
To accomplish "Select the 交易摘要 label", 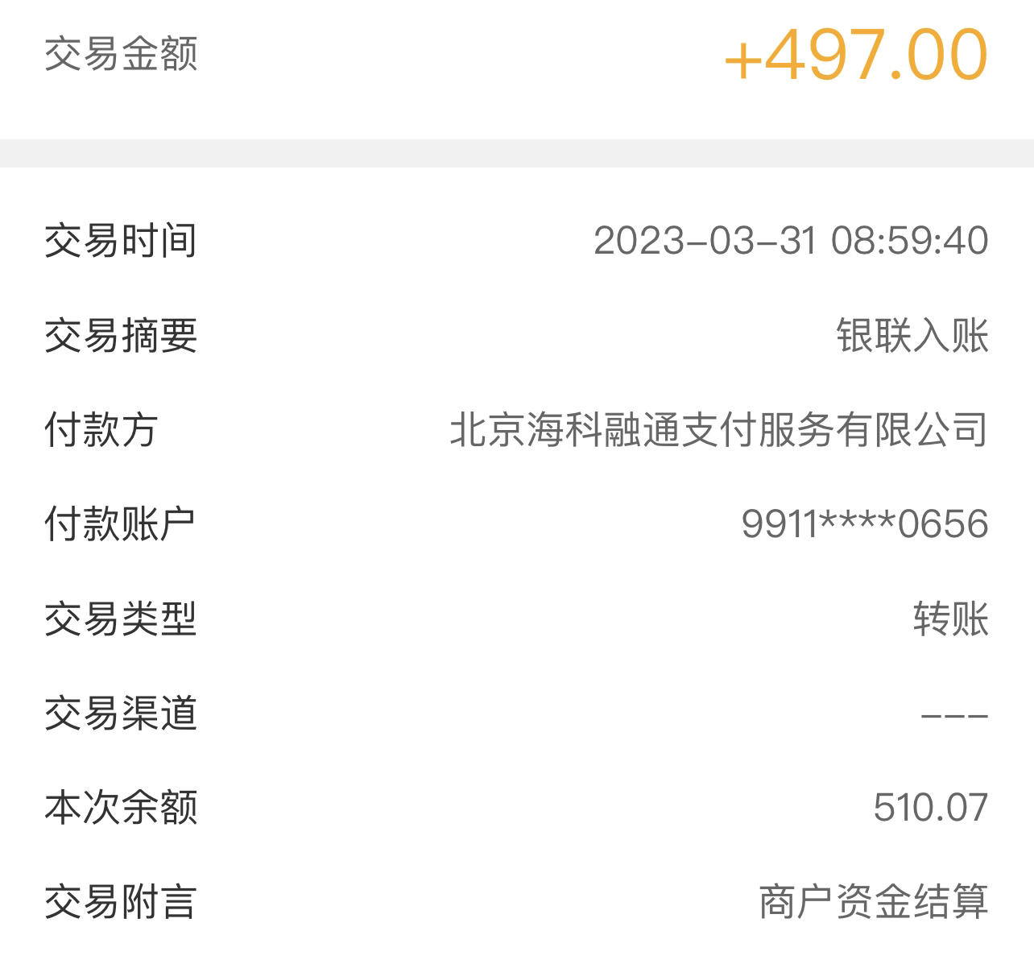I will coord(121,335).
